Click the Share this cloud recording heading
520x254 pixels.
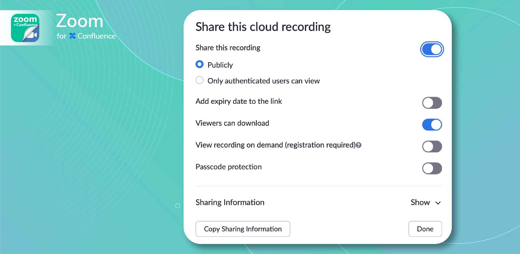pos(263,27)
